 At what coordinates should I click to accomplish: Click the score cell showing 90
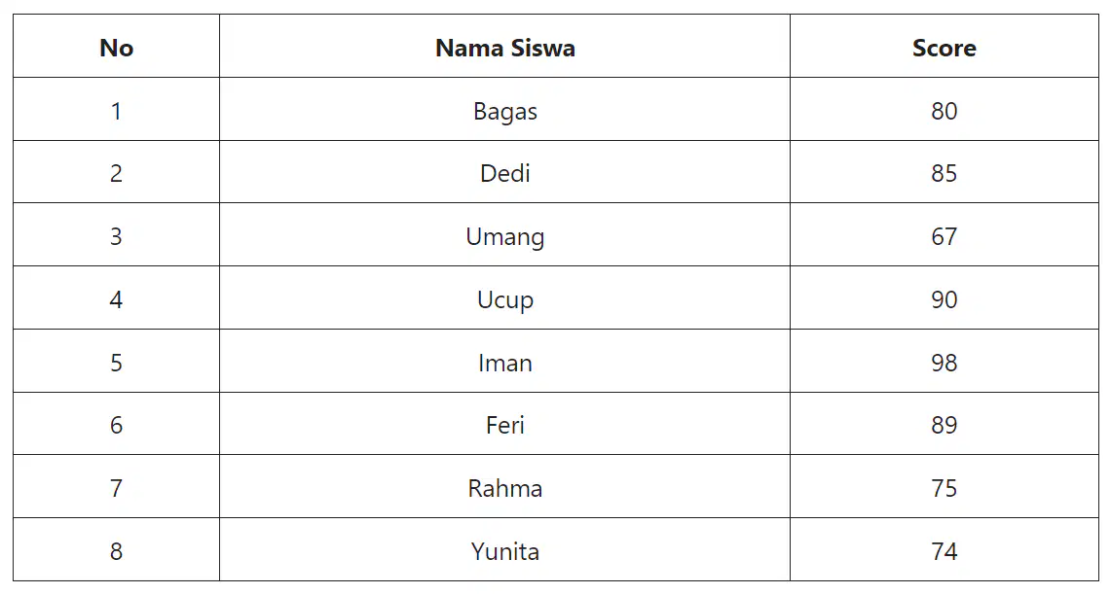tap(944, 297)
